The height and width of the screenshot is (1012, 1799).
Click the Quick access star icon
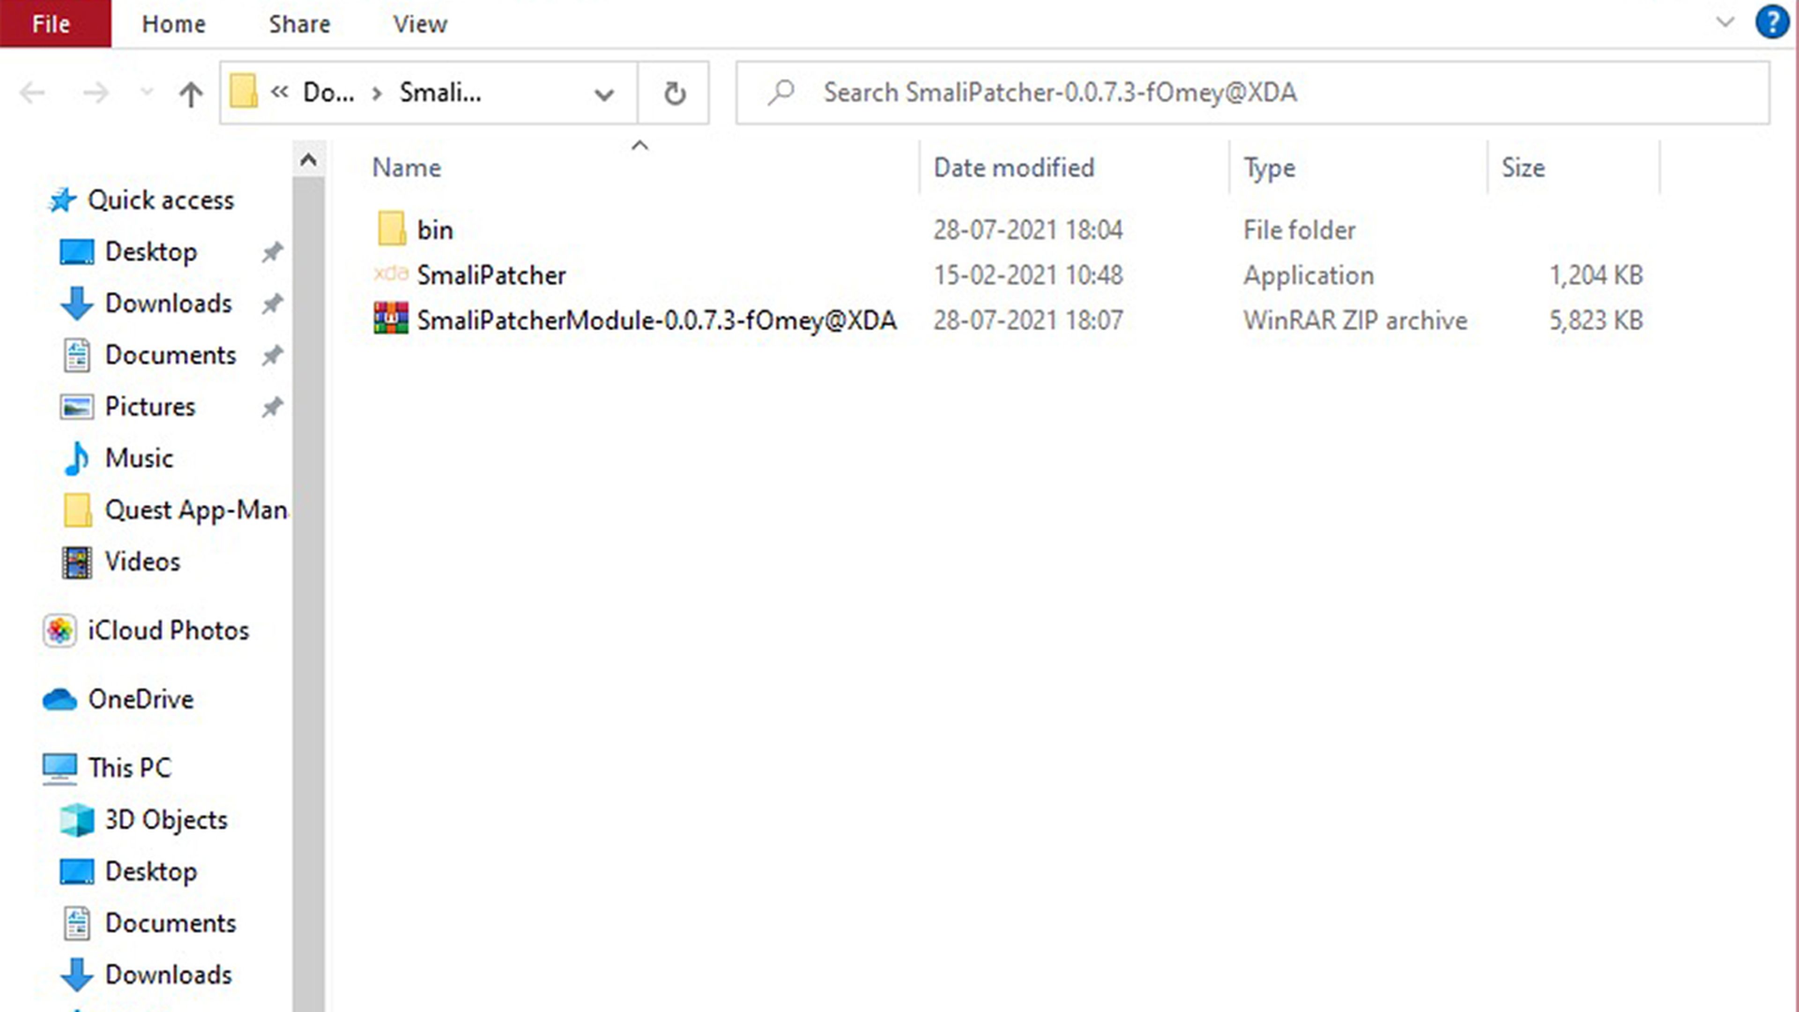click(x=62, y=200)
